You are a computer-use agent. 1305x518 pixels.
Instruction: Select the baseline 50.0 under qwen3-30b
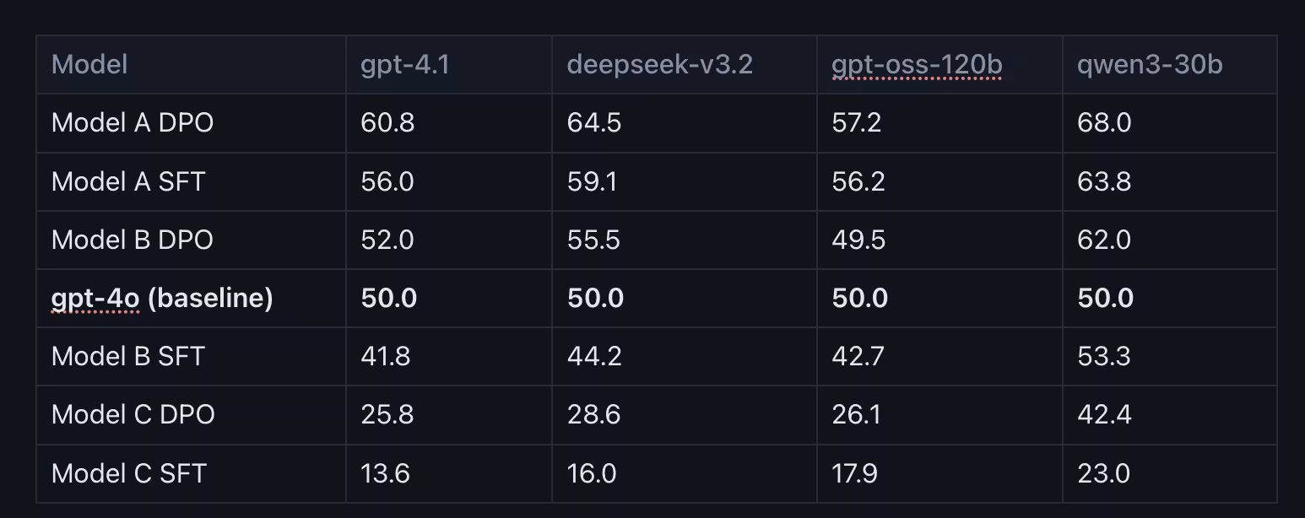click(x=1105, y=298)
